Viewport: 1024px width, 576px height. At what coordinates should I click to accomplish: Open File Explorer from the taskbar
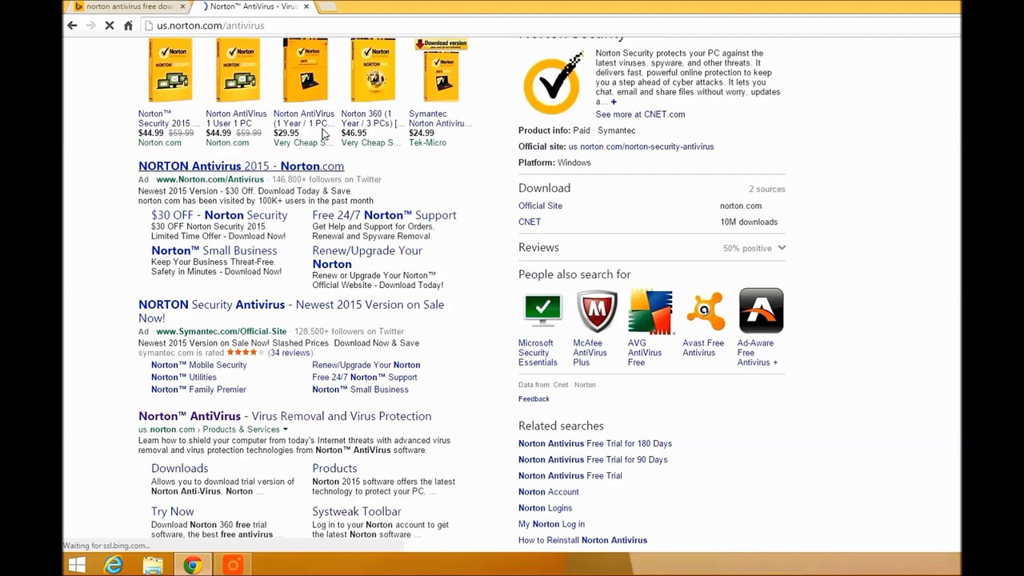tap(153, 566)
